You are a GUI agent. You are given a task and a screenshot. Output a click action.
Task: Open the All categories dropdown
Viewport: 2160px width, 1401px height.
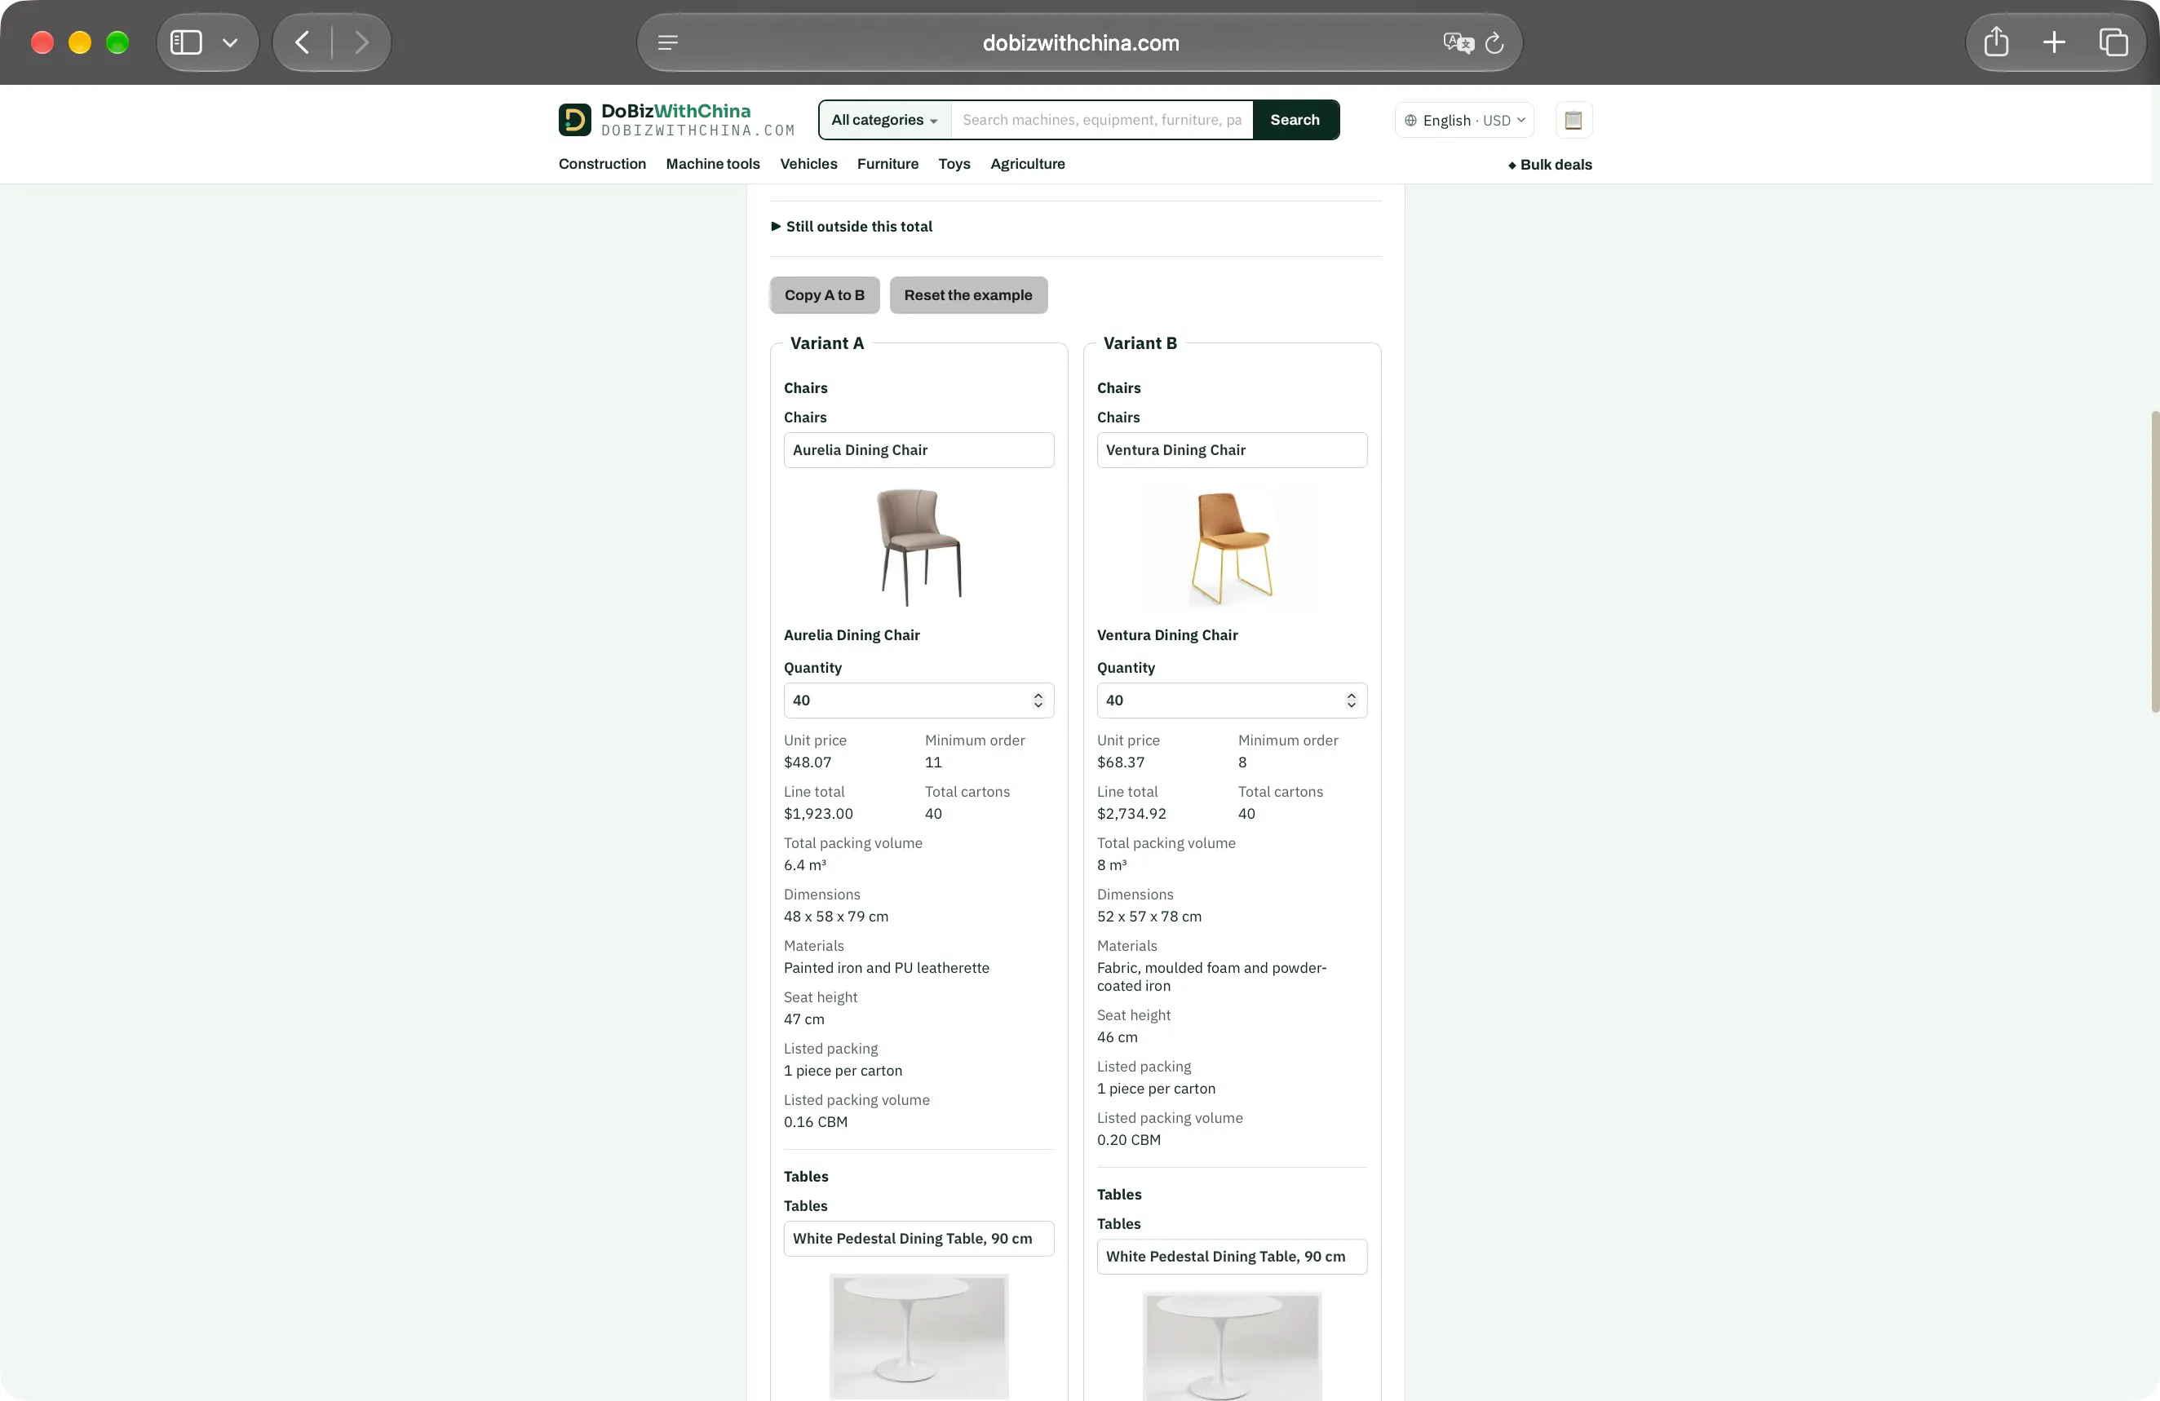(884, 120)
